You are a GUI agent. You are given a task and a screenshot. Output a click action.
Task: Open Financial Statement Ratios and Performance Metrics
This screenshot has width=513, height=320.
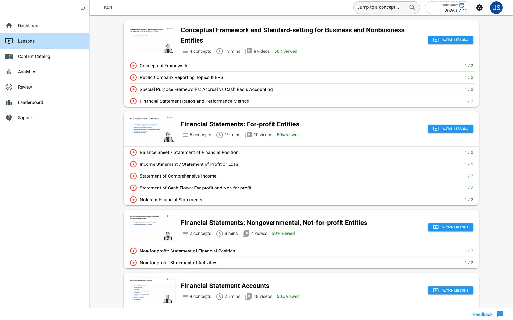pyautogui.click(x=301, y=101)
